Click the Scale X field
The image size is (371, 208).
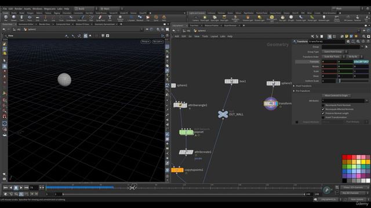(329, 71)
